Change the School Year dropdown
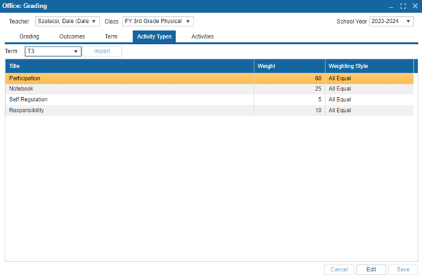422x278 pixels. [391, 22]
